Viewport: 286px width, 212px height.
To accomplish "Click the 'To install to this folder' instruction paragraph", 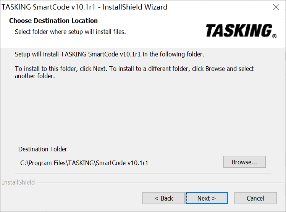I will tap(134, 72).
